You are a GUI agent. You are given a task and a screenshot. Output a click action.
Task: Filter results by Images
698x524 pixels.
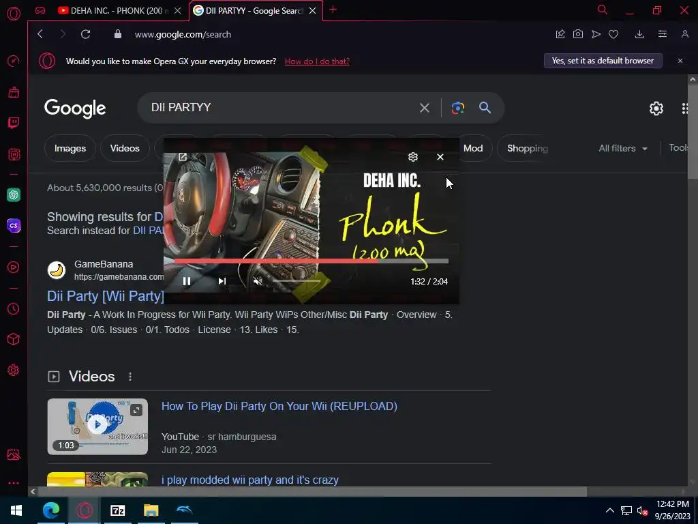pos(70,148)
